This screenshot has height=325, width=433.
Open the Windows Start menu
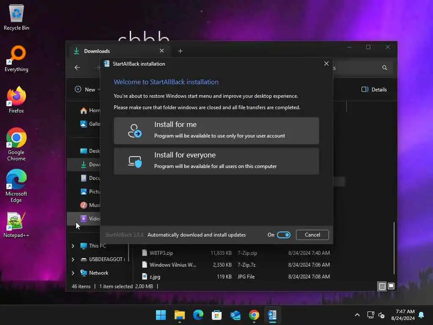pos(161,315)
